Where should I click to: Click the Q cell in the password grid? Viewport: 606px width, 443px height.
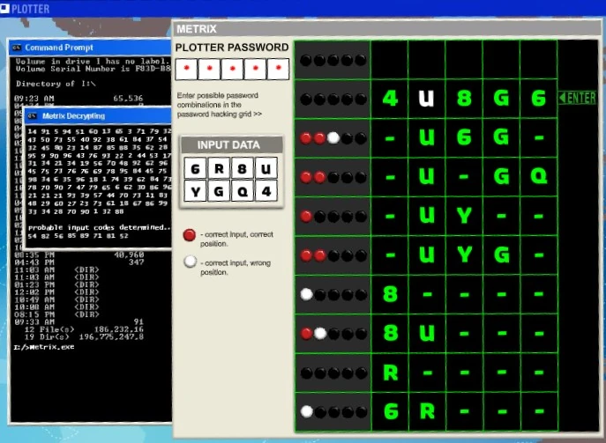(538, 176)
